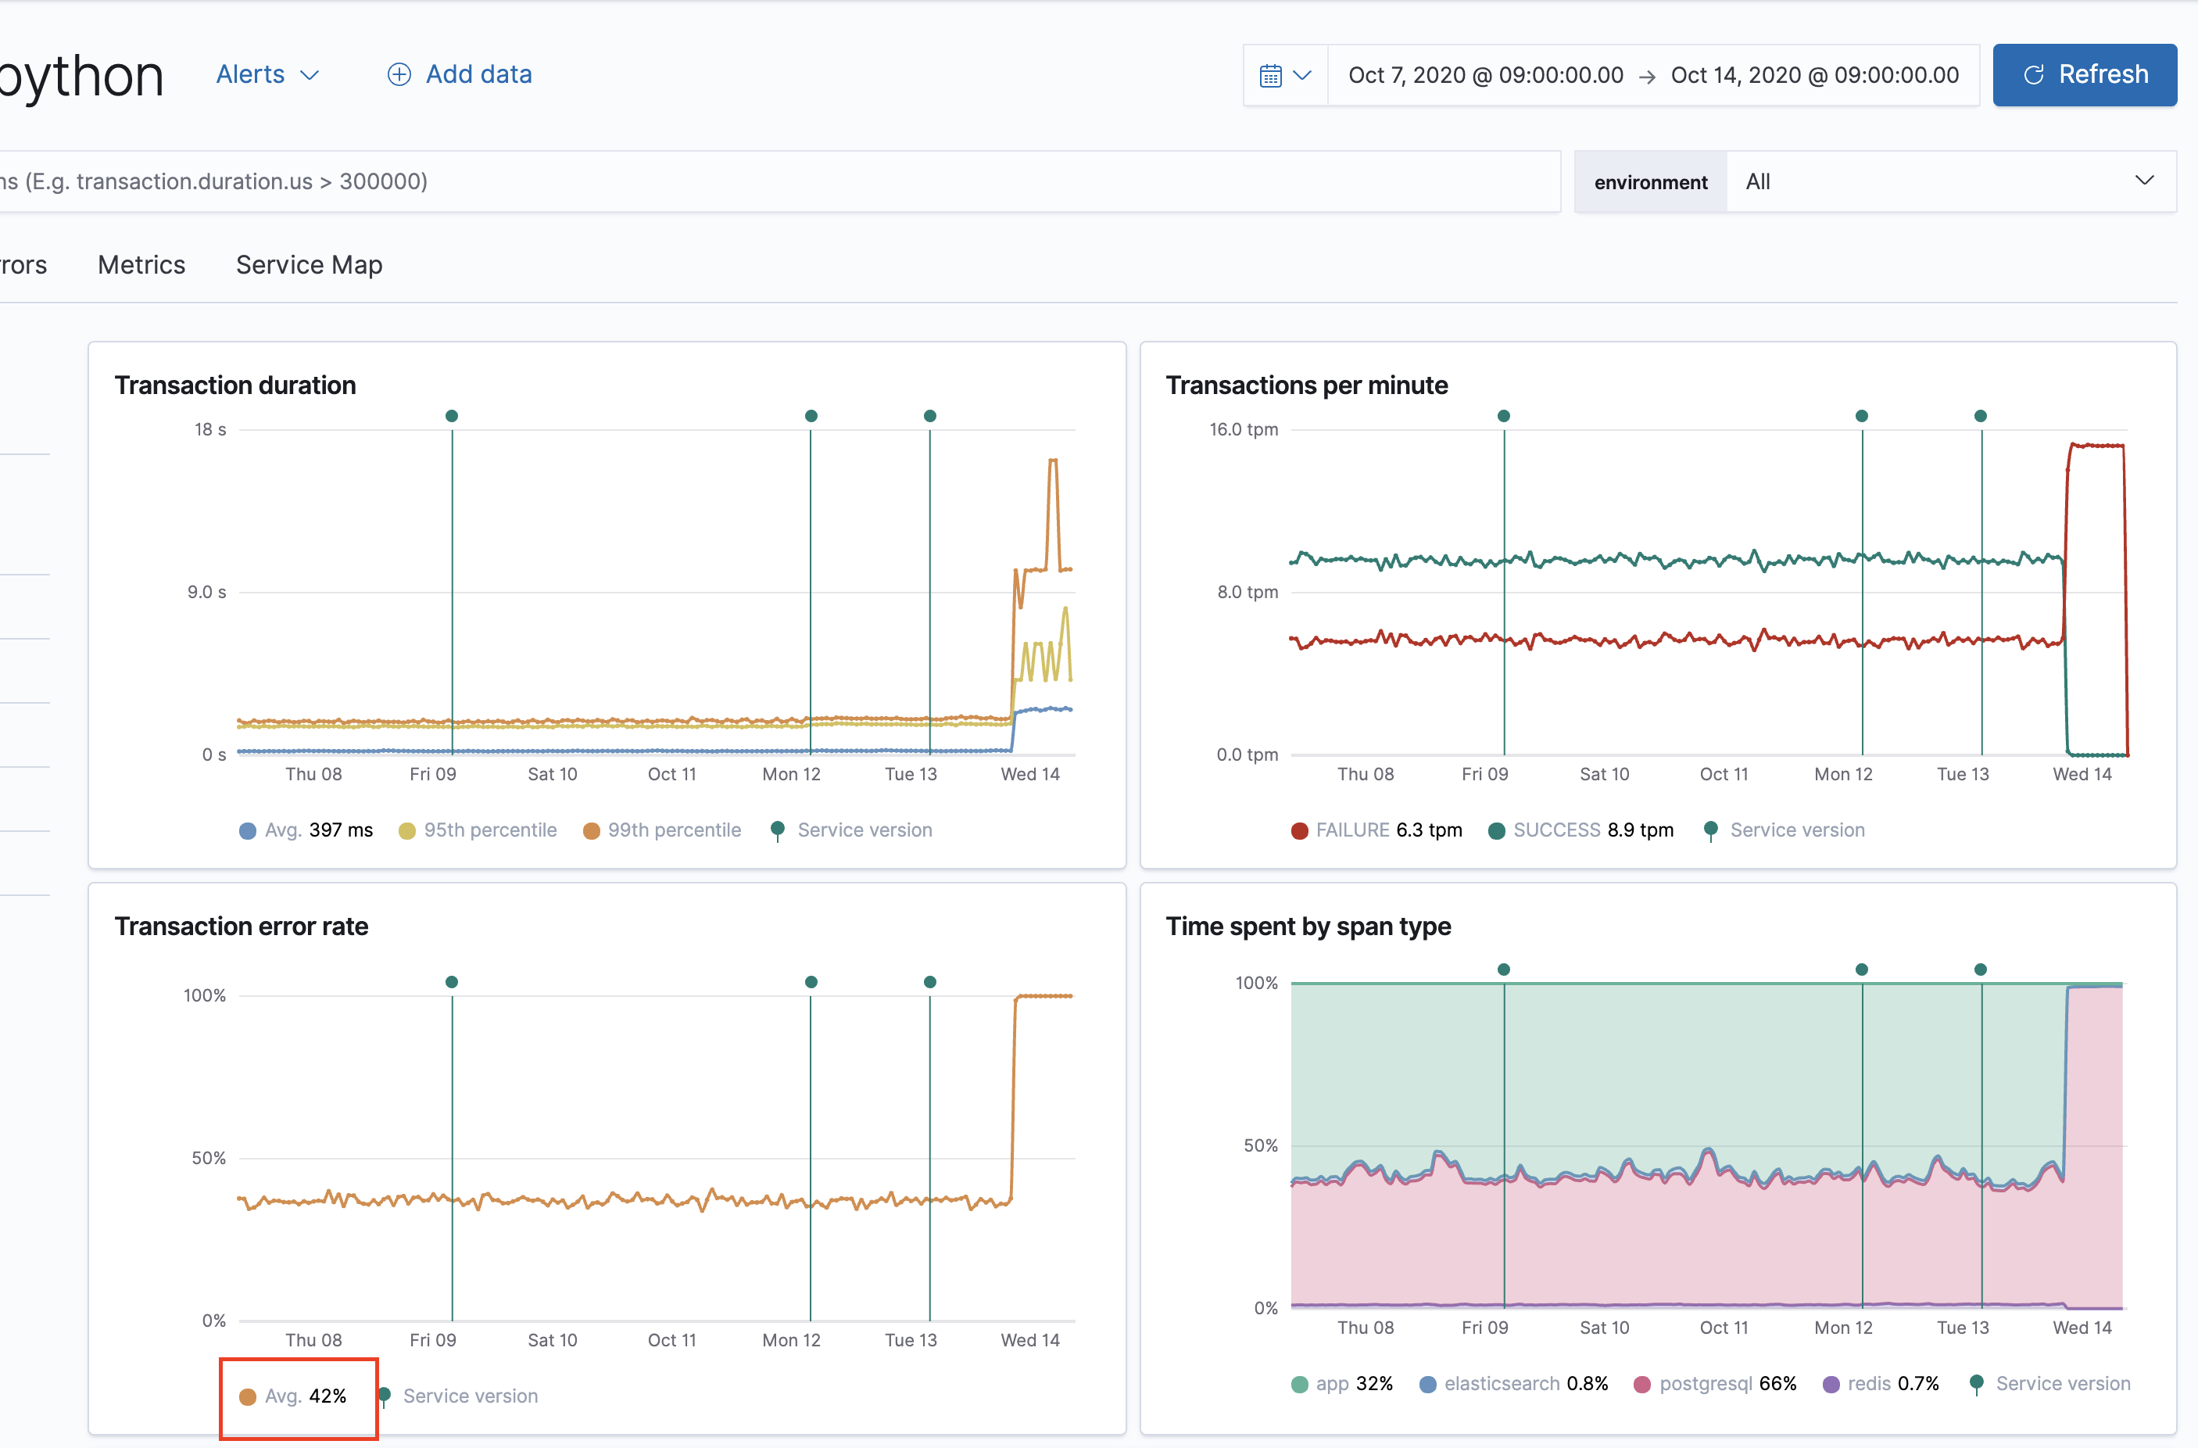
Task: Click the 16.0 tpm axis label
Action: coord(1243,428)
